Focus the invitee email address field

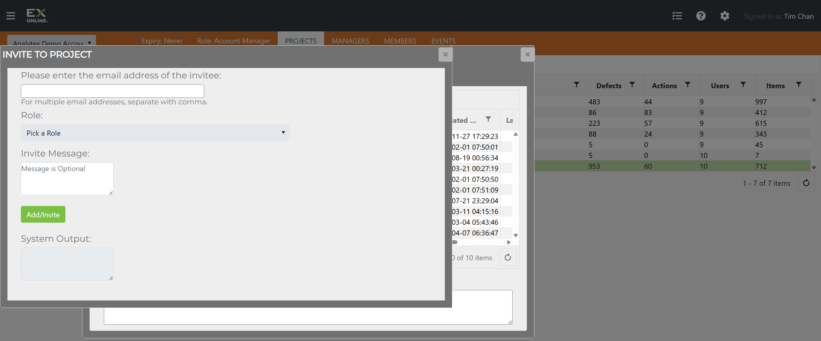112,91
